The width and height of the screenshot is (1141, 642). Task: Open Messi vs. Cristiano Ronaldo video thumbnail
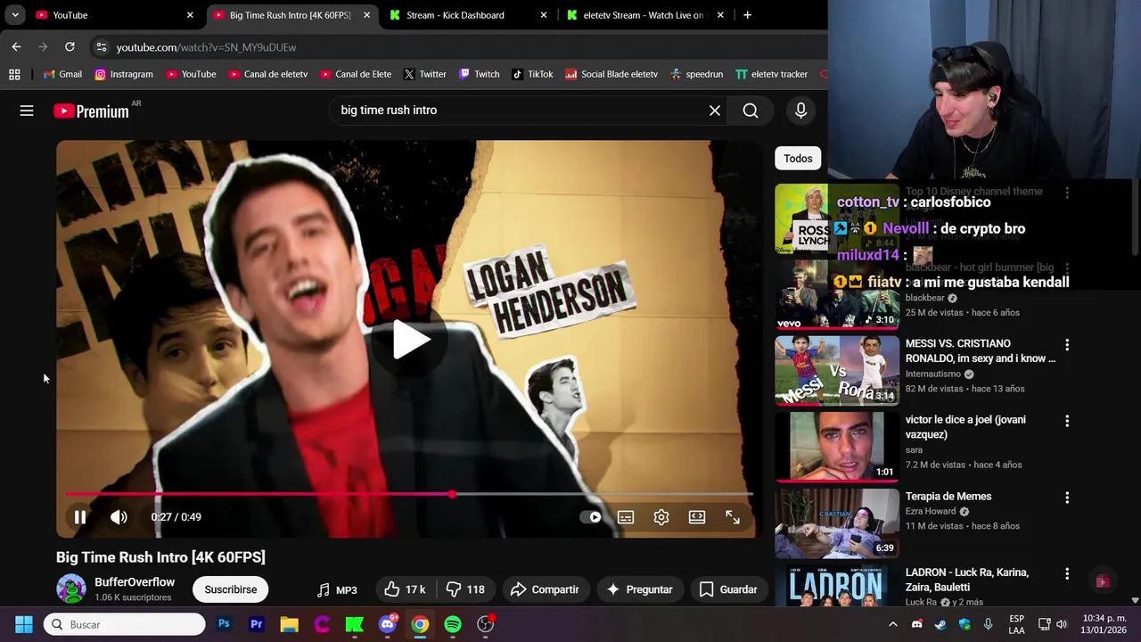click(x=837, y=370)
